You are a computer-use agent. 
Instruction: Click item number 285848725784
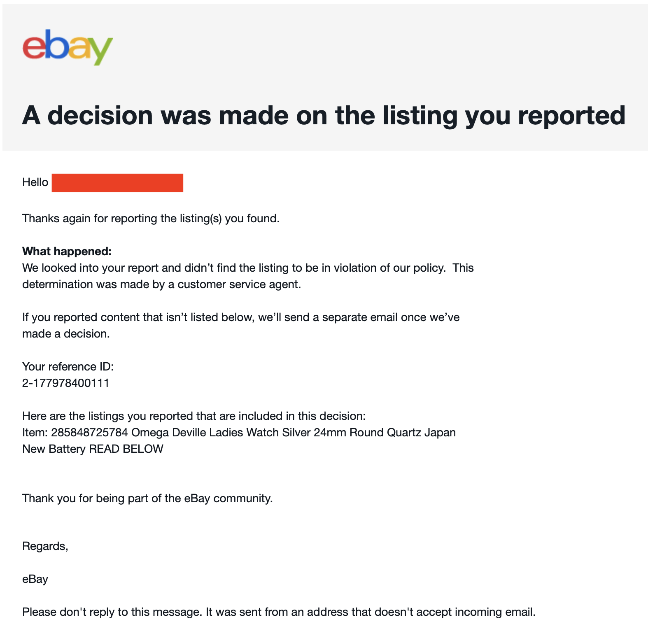(x=89, y=433)
